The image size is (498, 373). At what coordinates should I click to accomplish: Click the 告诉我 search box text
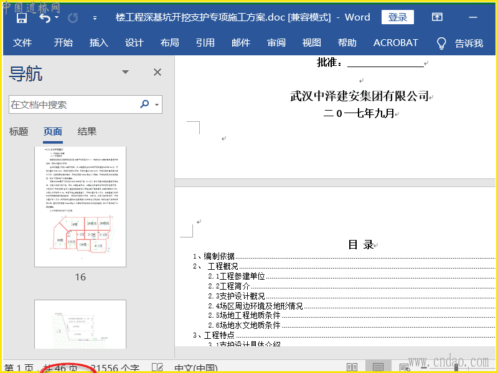click(469, 43)
